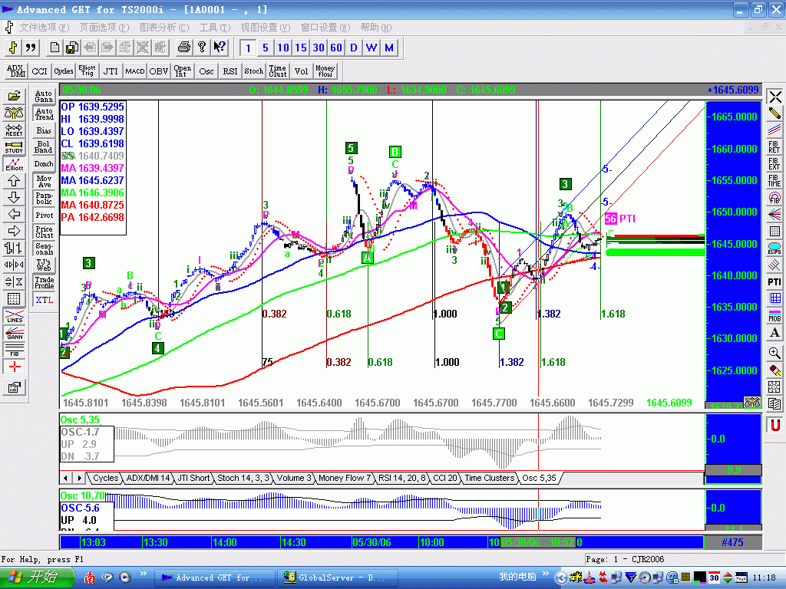786x589 pixels.
Task: Toggle the XTL indicator button
Action: click(45, 300)
